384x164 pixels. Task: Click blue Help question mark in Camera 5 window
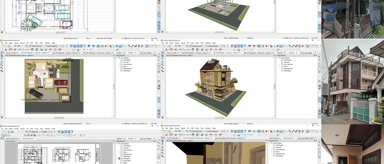tap(245, 46)
